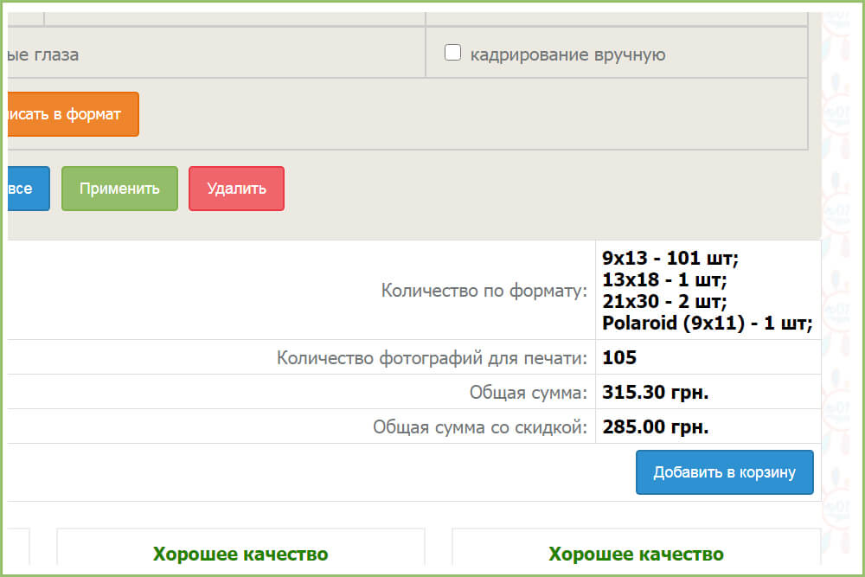Enable the кадрирование вручную checkbox
The height and width of the screenshot is (577, 865).
pyautogui.click(x=452, y=54)
